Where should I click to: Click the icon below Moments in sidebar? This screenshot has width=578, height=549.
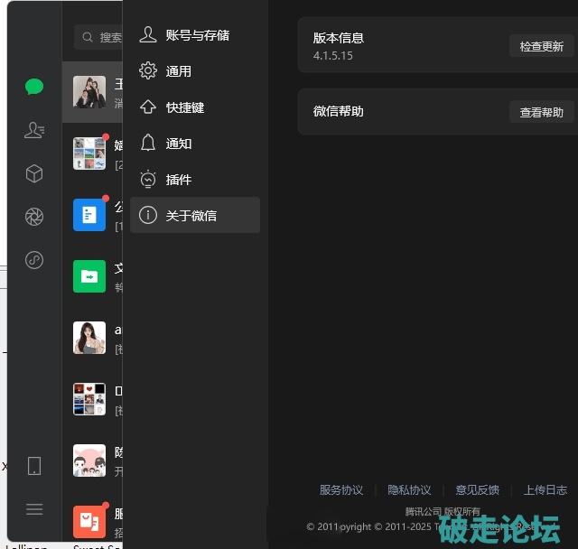(34, 260)
